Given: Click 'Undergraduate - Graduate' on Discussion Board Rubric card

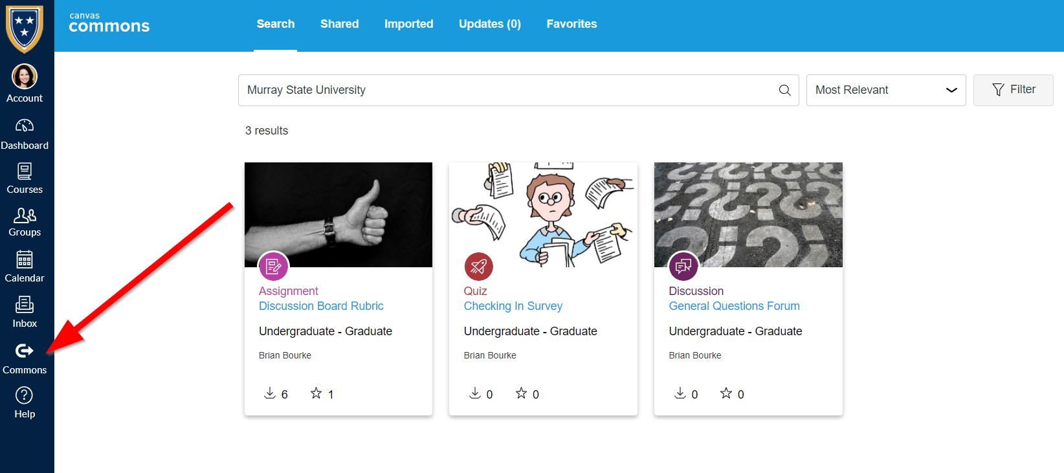Looking at the screenshot, I should point(326,331).
